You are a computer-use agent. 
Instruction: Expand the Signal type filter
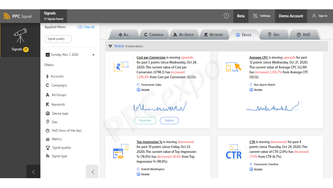click(59, 156)
